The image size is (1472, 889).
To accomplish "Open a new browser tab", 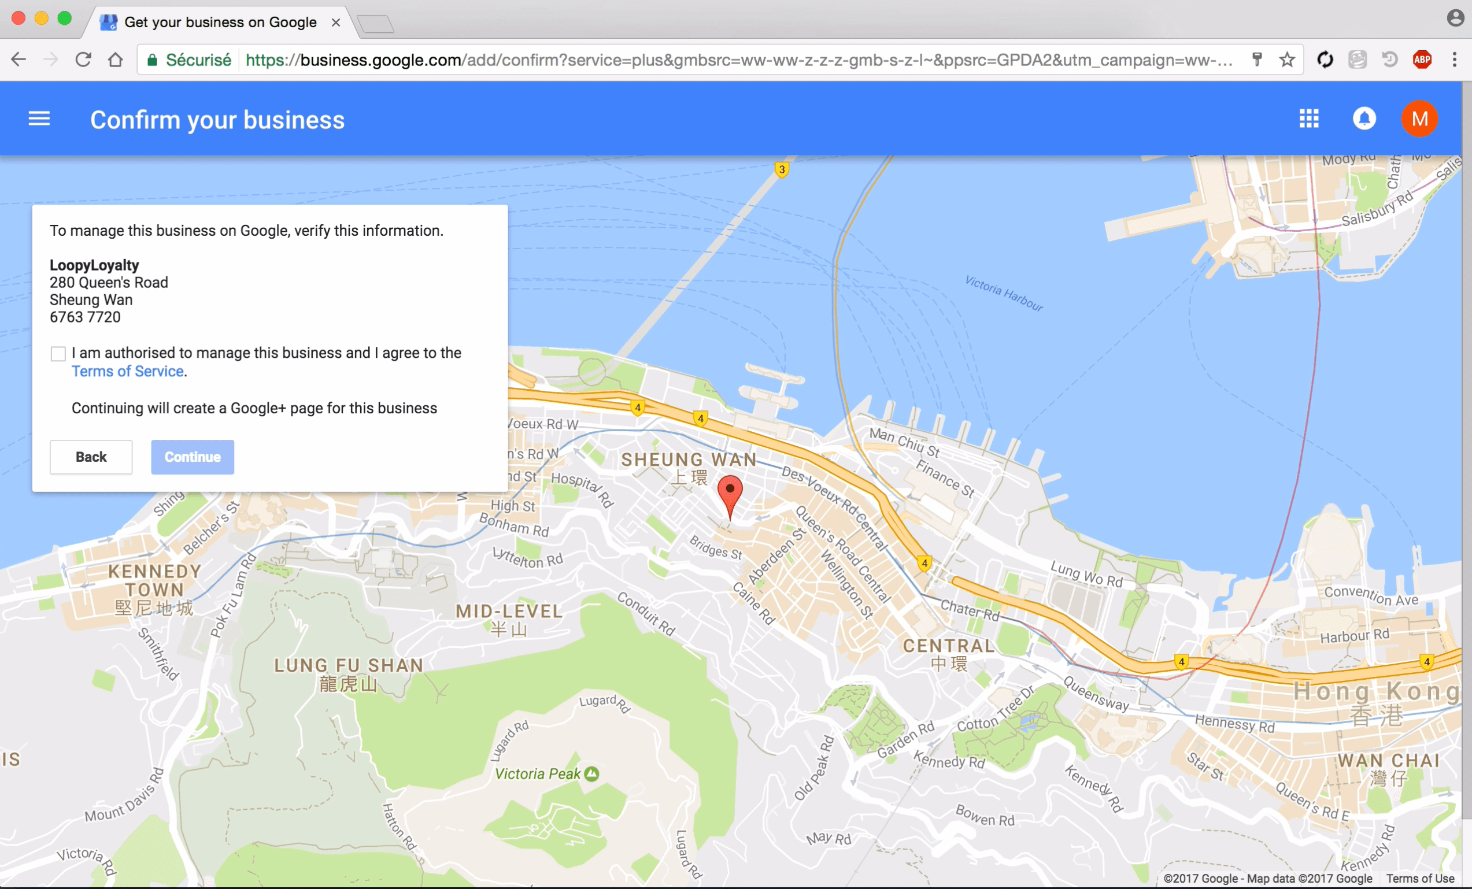I will click(375, 24).
